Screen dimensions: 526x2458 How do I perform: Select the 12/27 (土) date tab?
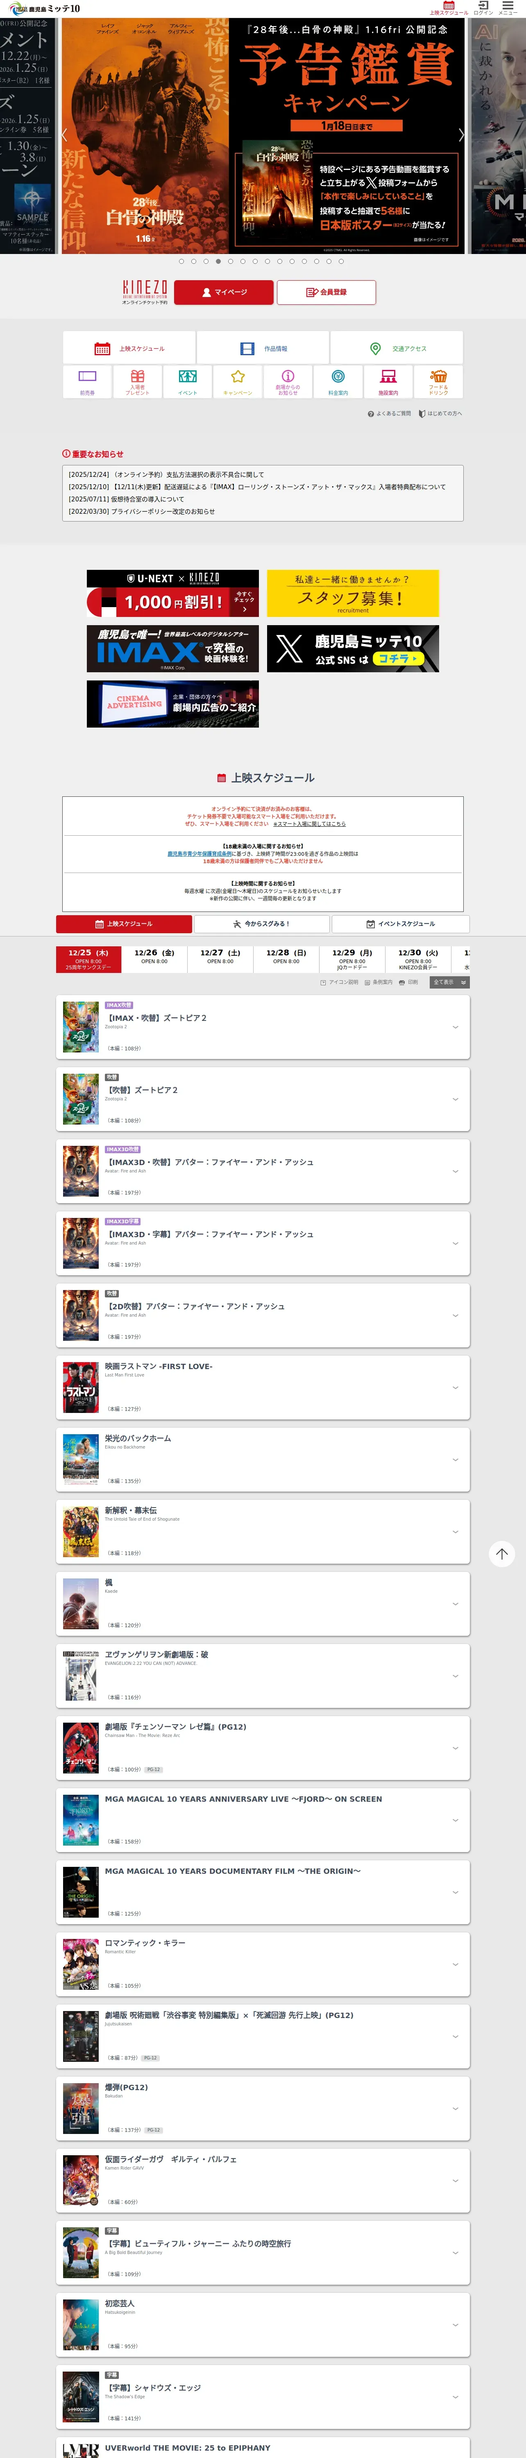tap(220, 958)
